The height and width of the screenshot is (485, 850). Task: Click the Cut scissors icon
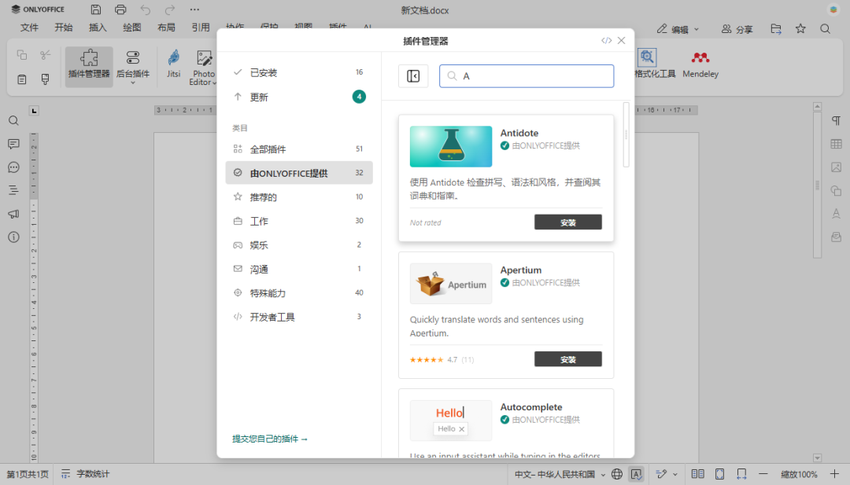(46, 55)
